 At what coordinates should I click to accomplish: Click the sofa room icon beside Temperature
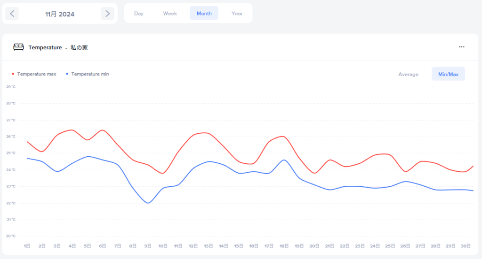click(x=18, y=47)
